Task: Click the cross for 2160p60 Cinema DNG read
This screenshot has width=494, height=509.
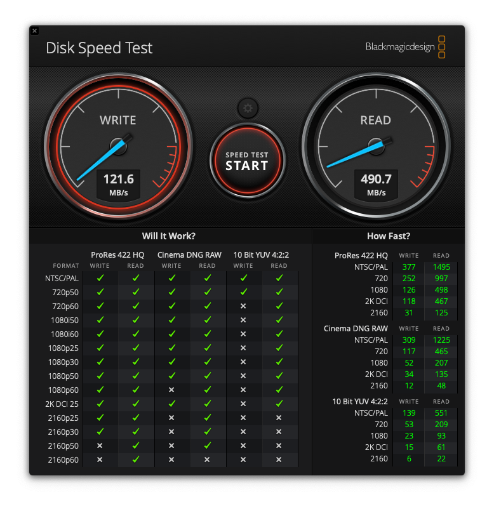Action: (x=207, y=459)
